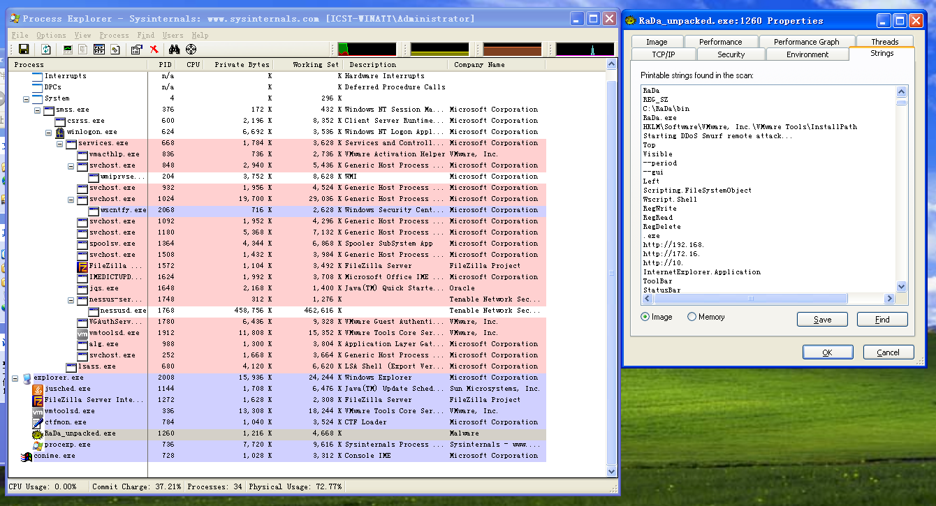Select the Memory radio button
The height and width of the screenshot is (506, 936).
[692, 317]
